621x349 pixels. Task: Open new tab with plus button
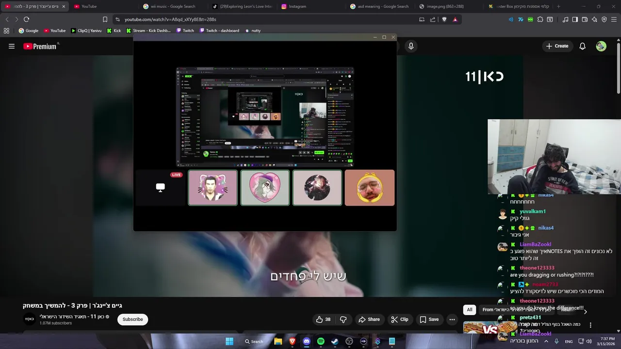point(558,6)
